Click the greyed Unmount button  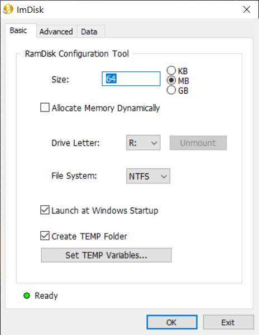click(x=198, y=143)
